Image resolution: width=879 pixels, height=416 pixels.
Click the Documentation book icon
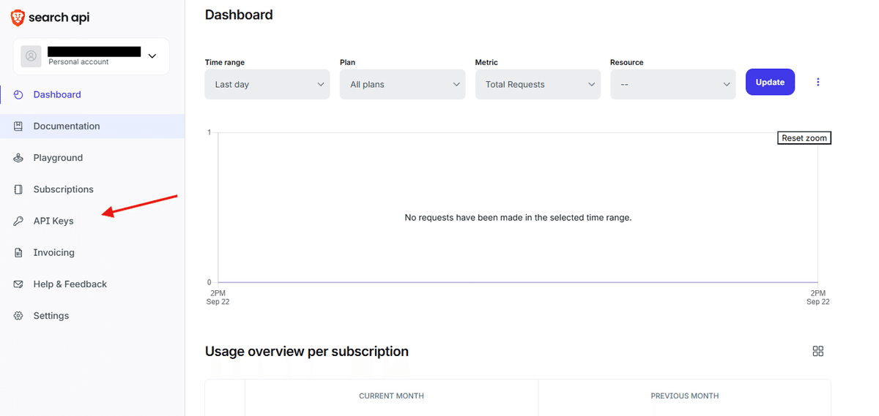(x=18, y=126)
